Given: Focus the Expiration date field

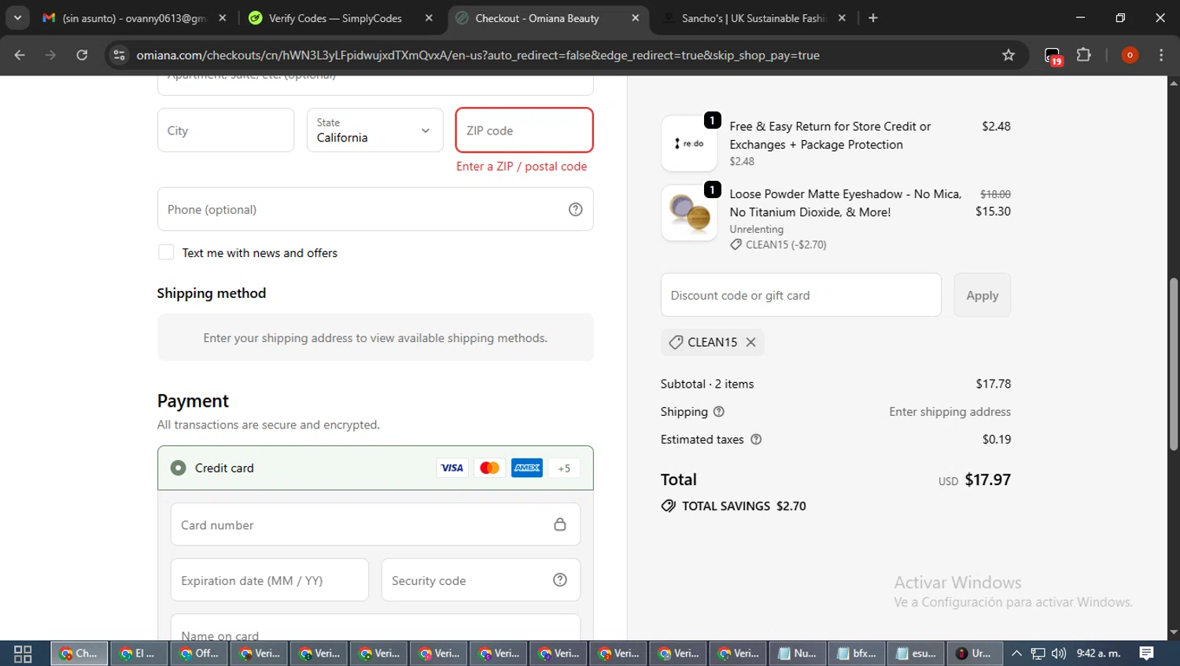Looking at the screenshot, I should (x=270, y=580).
